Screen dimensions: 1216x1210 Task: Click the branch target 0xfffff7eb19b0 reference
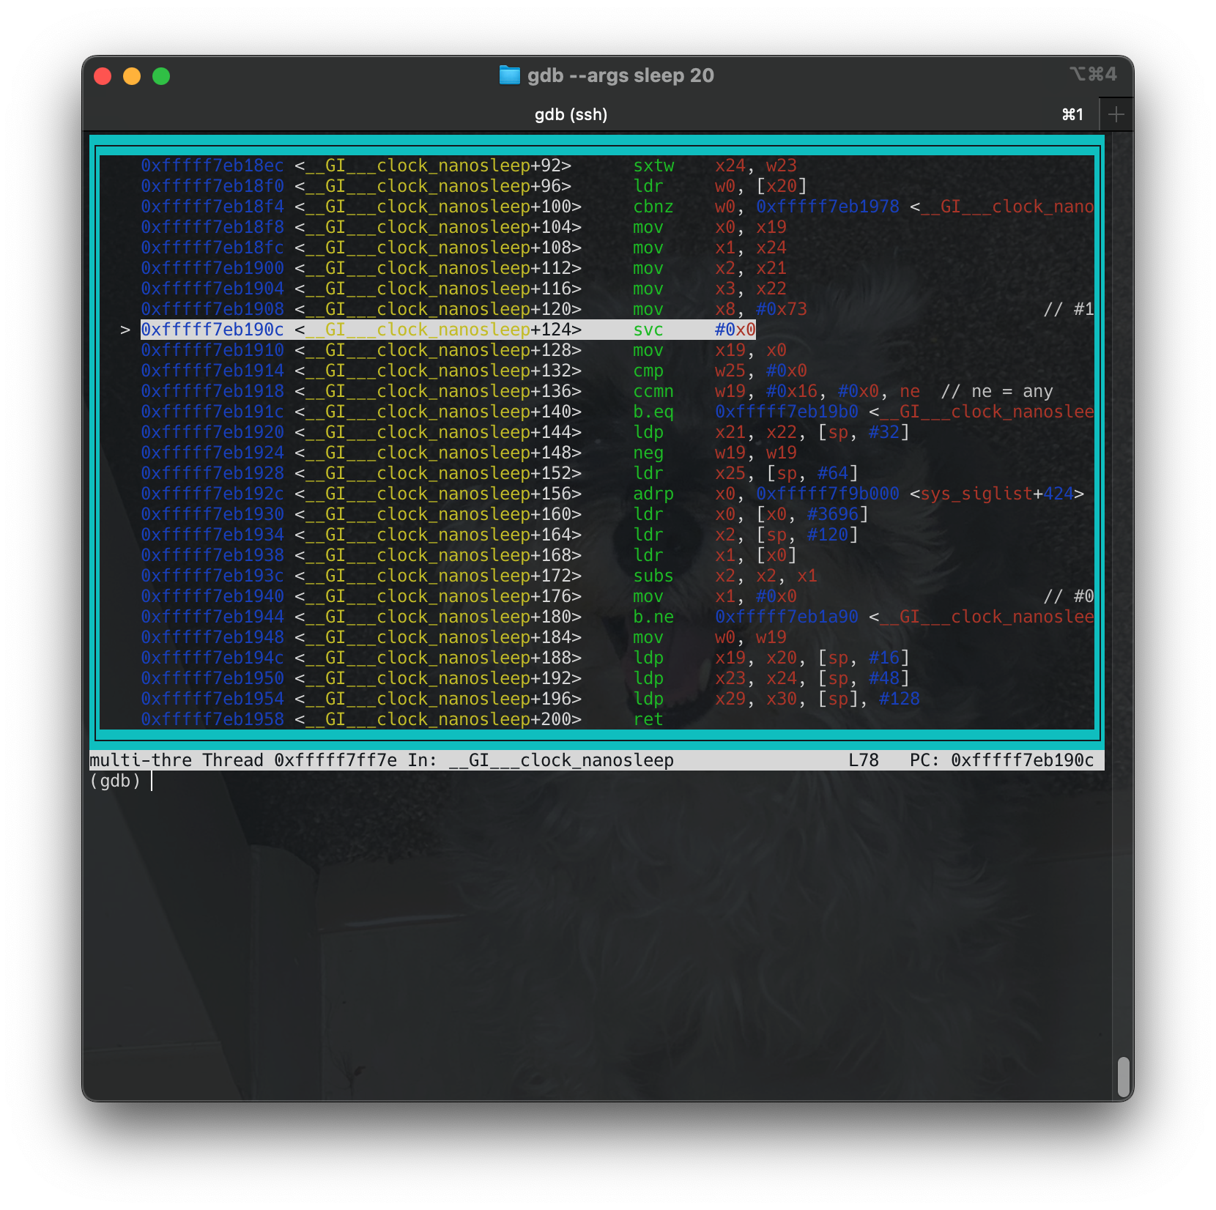pos(785,412)
